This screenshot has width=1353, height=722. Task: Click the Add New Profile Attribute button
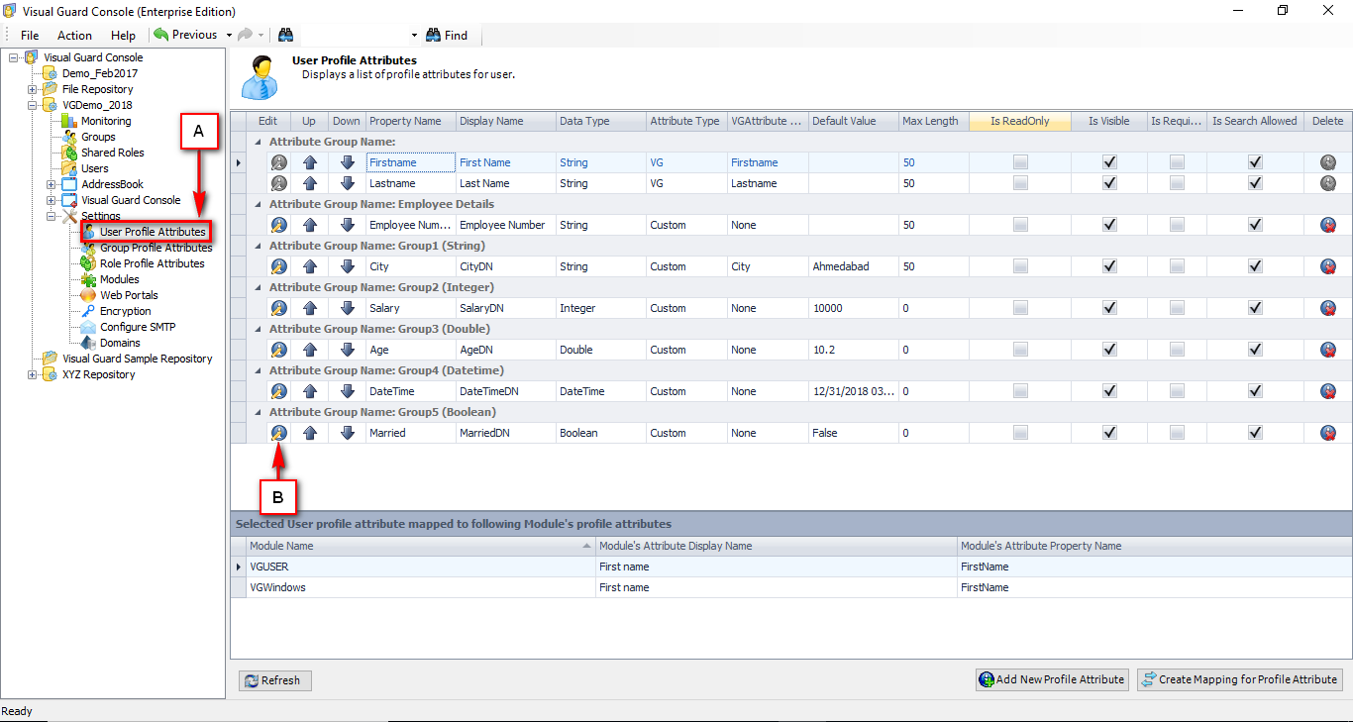(x=1051, y=679)
